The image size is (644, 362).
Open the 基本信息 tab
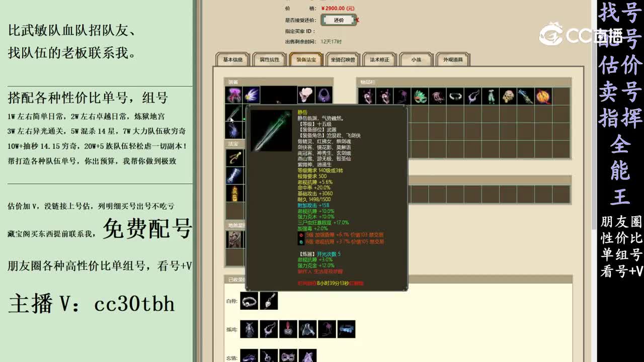click(233, 59)
